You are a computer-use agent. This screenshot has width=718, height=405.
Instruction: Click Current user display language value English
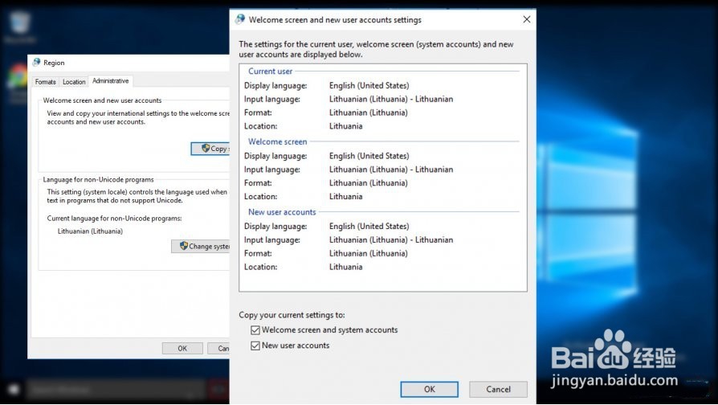click(369, 85)
